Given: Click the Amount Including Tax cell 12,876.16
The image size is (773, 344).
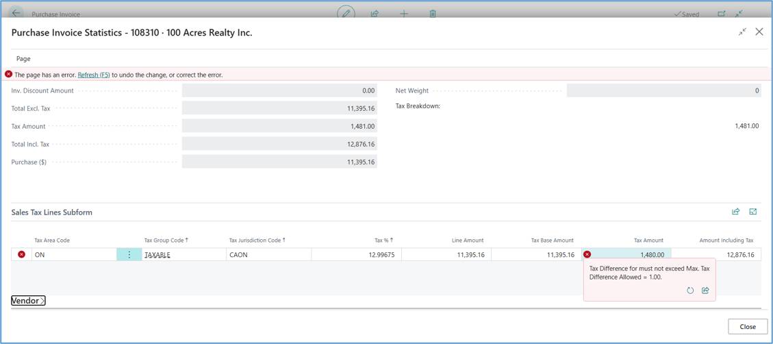Looking at the screenshot, I should pos(716,255).
